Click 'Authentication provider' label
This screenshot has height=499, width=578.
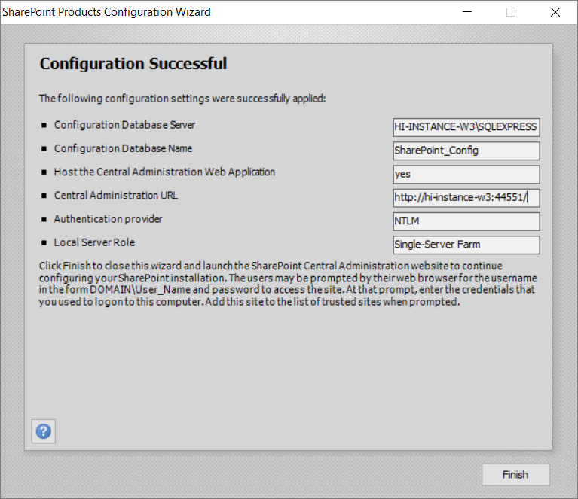tap(108, 219)
